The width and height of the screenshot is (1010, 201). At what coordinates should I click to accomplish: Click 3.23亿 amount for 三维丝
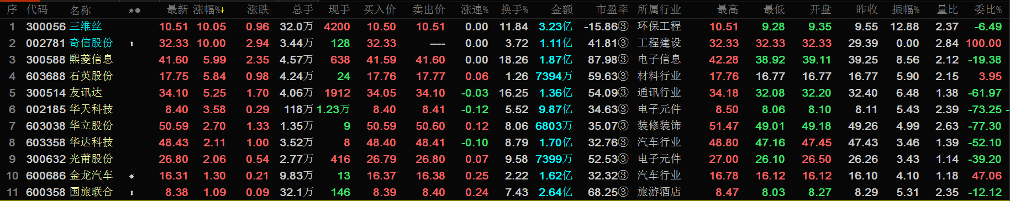pos(555,27)
